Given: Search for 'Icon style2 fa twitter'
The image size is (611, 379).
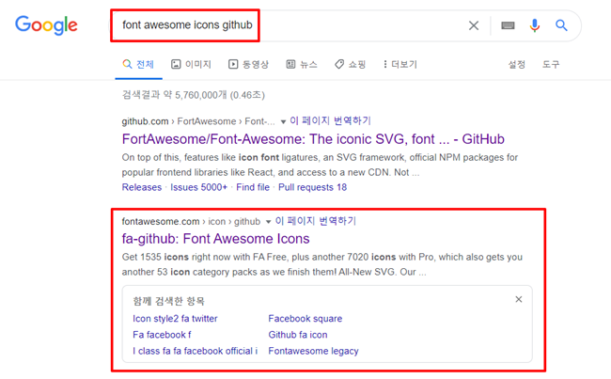Looking at the screenshot, I should coord(175,319).
